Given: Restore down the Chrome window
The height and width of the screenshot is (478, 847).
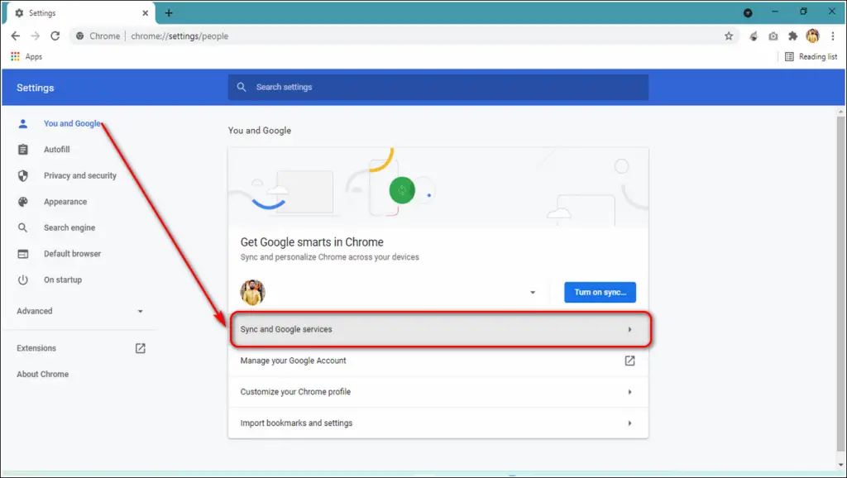Looking at the screenshot, I should pyautogui.click(x=803, y=12).
